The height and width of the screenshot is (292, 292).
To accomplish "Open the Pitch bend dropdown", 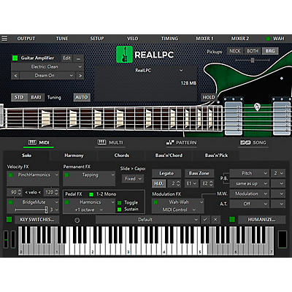I will [250, 173].
